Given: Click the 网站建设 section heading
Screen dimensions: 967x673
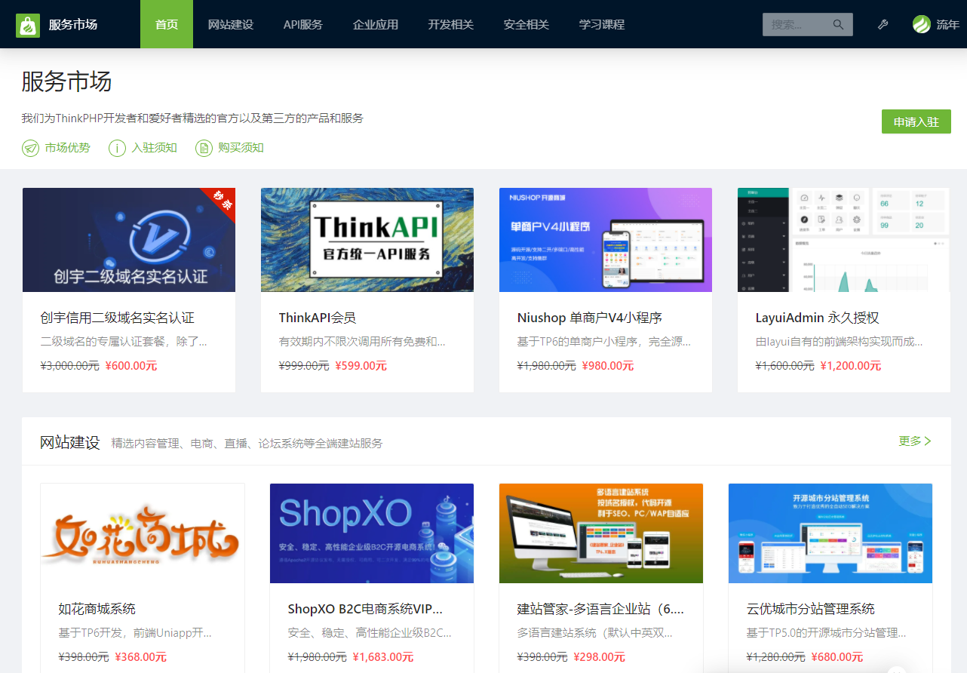Looking at the screenshot, I should [x=70, y=442].
